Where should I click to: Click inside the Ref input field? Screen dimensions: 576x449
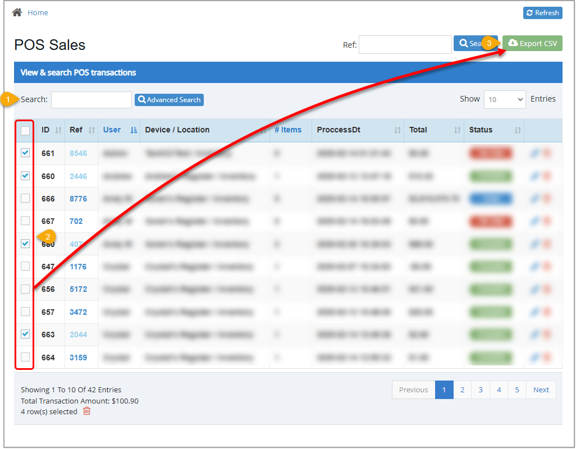pos(405,44)
